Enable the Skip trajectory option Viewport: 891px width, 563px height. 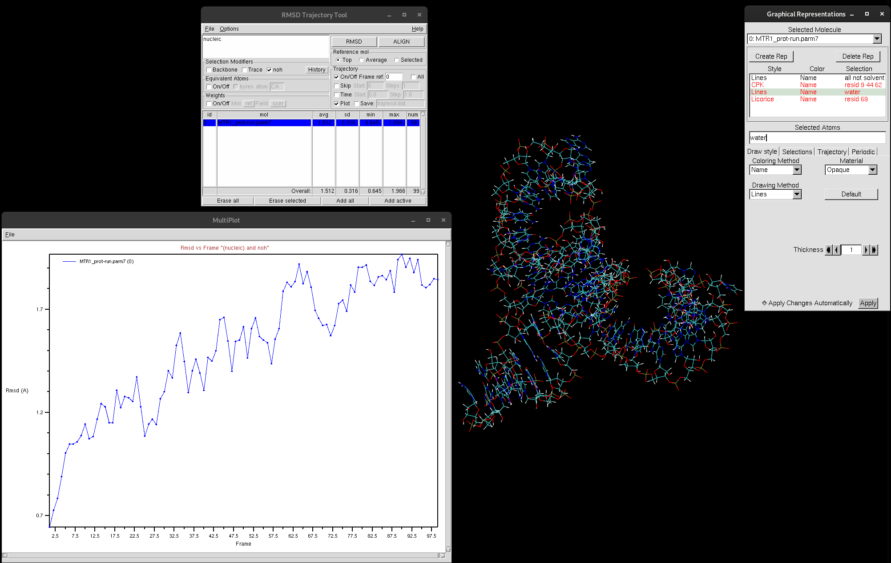click(x=337, y=85)
